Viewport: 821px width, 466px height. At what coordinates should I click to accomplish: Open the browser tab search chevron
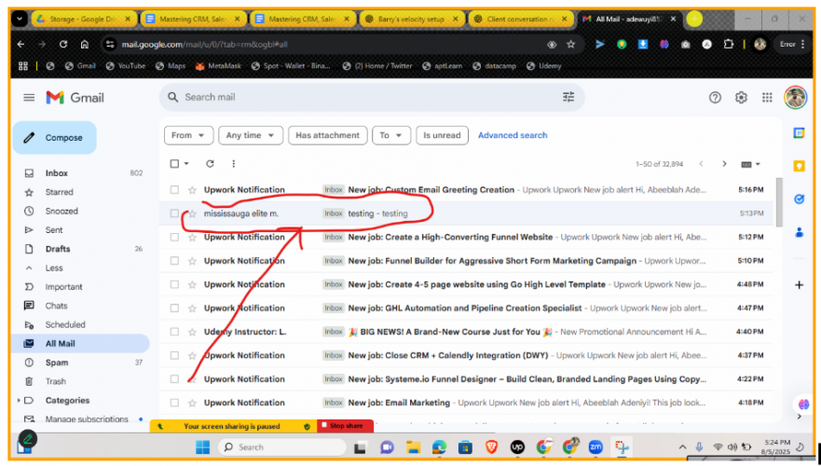point(20,20)
